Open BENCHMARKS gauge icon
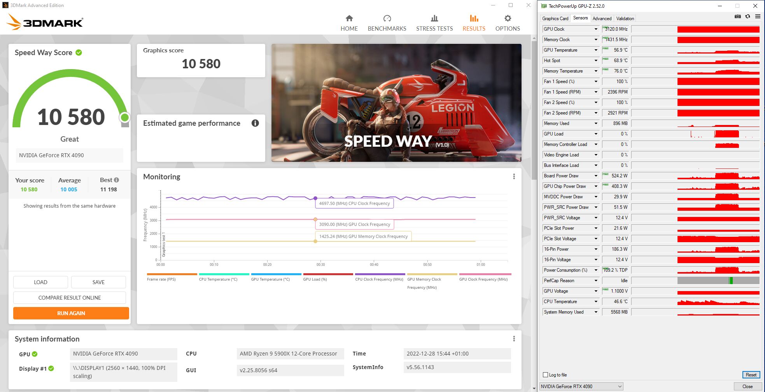 pos(387,18)
